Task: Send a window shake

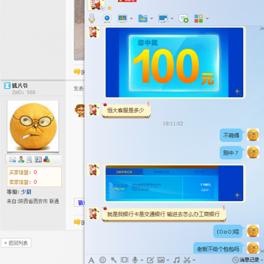Action: coord(124,260)
